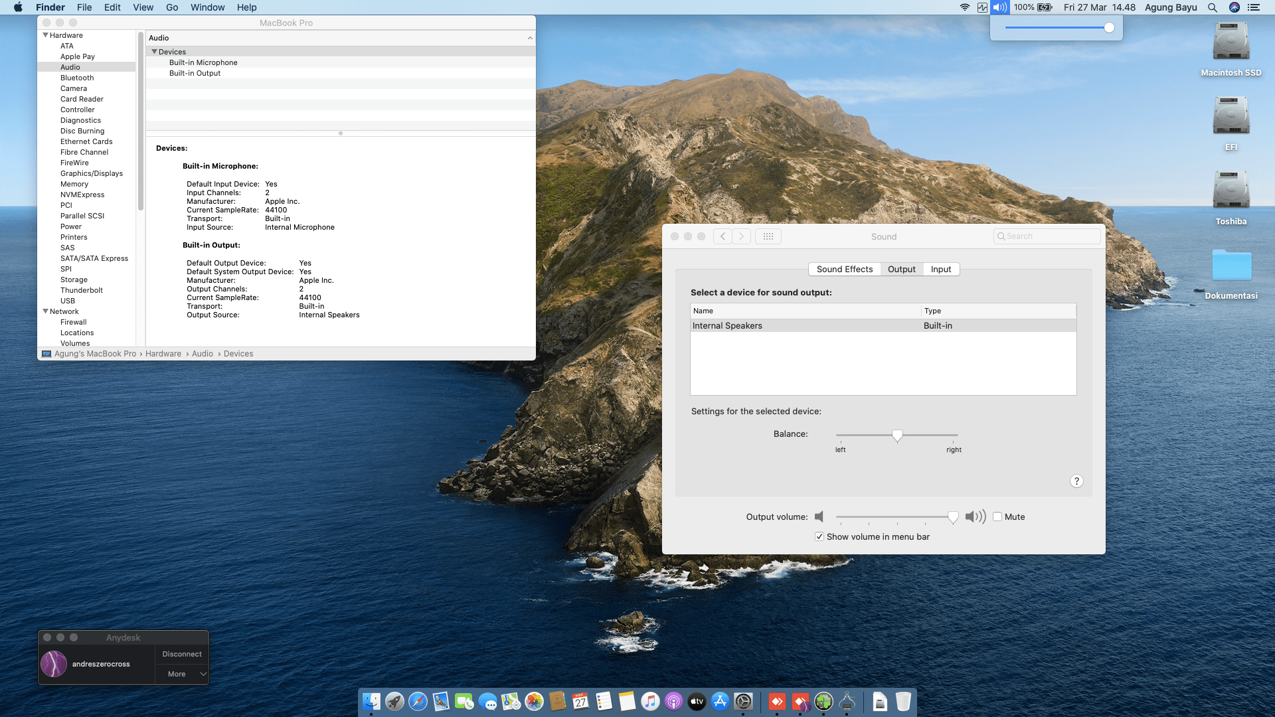Collapse the Hardware tree section
Image resolution: width=1275 pixels, height=717 pixels.
45,35
